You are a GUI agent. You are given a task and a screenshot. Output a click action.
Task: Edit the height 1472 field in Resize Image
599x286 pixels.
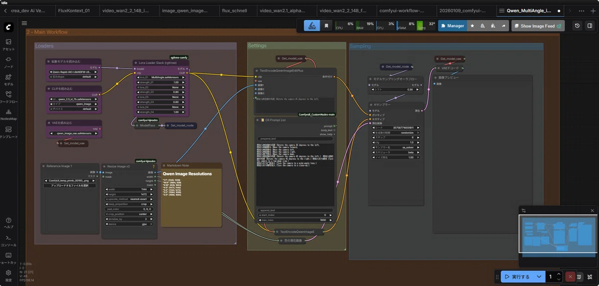tap(129, 194)
